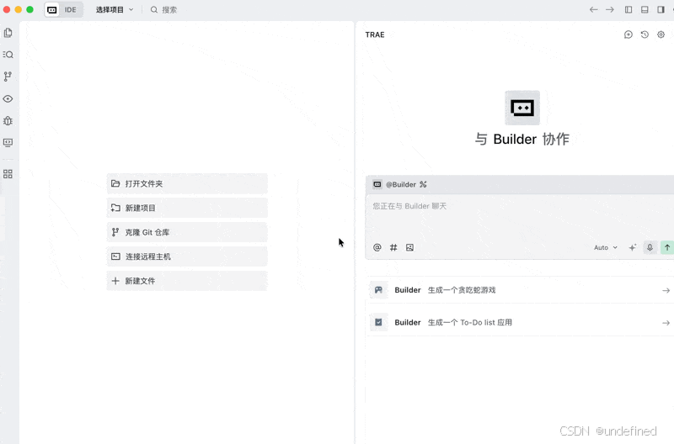Click the sparkle optimize prompt icon
The image size is (674, 444).
pos(633,247)
